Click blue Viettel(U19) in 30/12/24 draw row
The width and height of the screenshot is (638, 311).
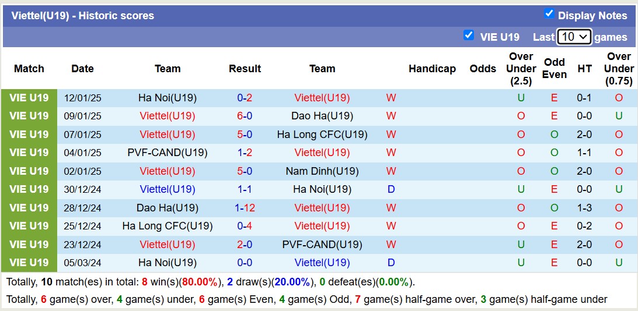(168, 189)
